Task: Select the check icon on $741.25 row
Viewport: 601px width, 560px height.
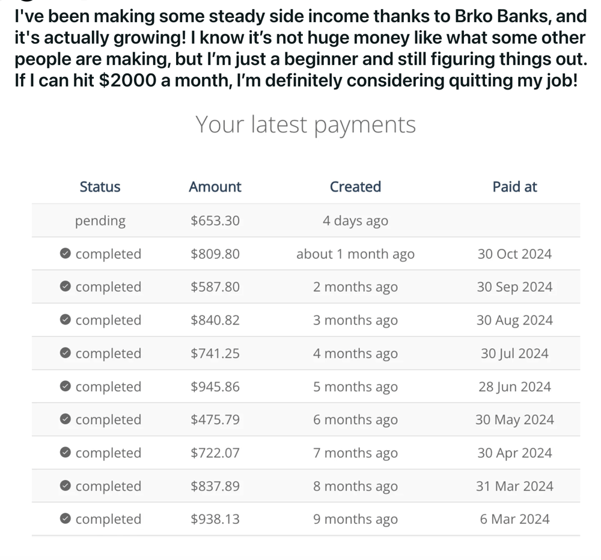Action: 66,353
